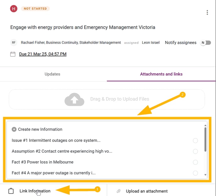This screenshot has height=196, width=216.
Task: Open the Attachments and links tab
Action: pos(161,74)
